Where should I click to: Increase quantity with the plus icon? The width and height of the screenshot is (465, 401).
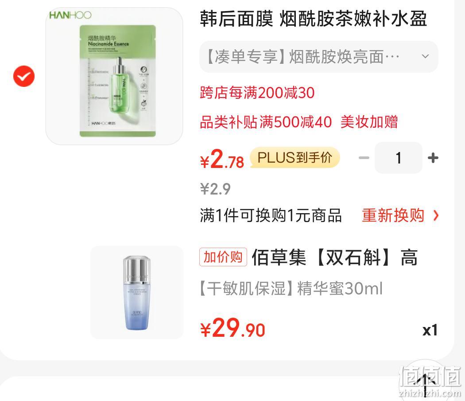pos(433,158)
